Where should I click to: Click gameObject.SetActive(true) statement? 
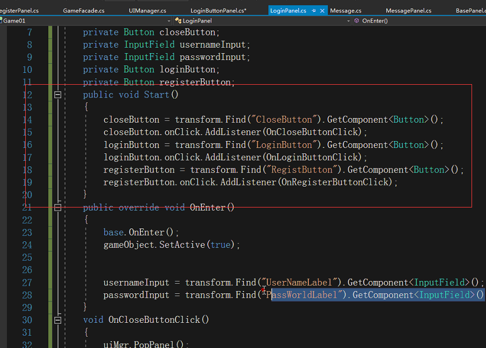pos(172,245)
